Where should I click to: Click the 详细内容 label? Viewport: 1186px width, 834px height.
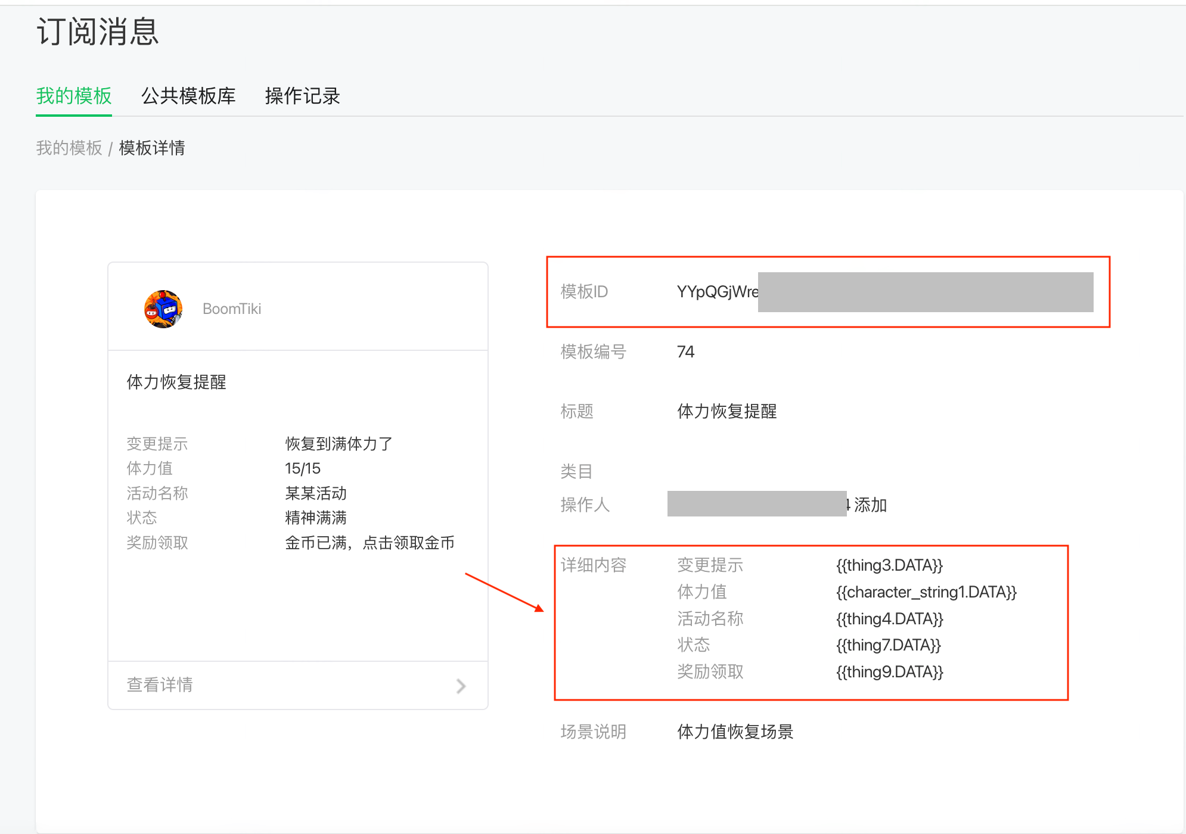[594, 565]
